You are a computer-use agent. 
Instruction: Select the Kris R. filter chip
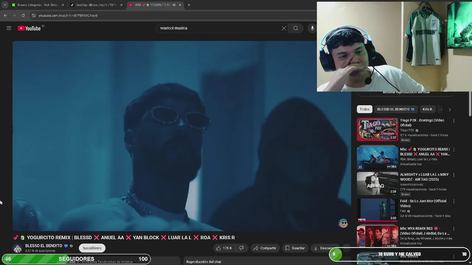pyautogui.click(x=428, y=109)
